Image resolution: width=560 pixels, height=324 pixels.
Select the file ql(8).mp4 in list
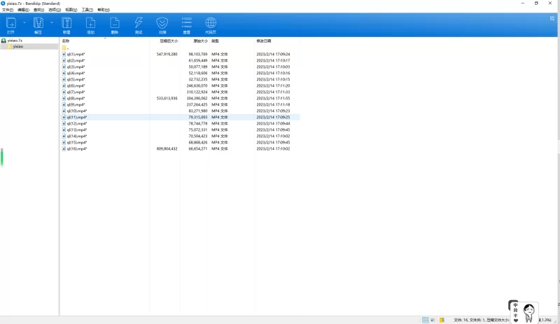coord(76,99)
